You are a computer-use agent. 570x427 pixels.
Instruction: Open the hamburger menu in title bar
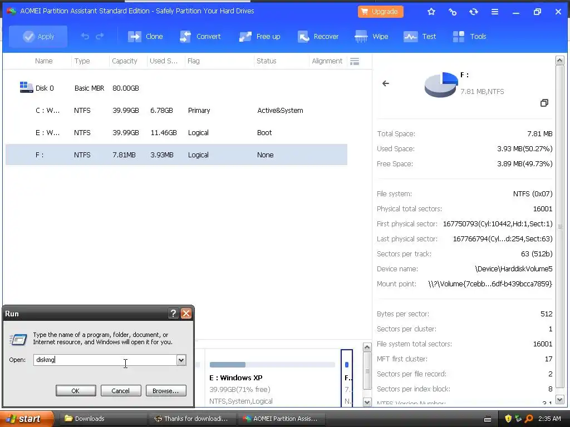[x=495, y=12]
